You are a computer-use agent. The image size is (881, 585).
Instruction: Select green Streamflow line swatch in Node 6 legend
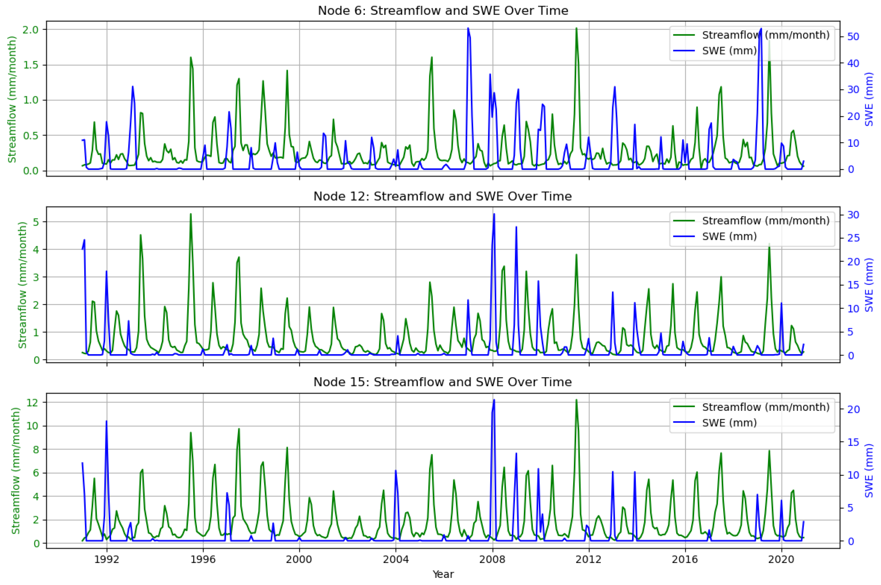coord(684,35)
